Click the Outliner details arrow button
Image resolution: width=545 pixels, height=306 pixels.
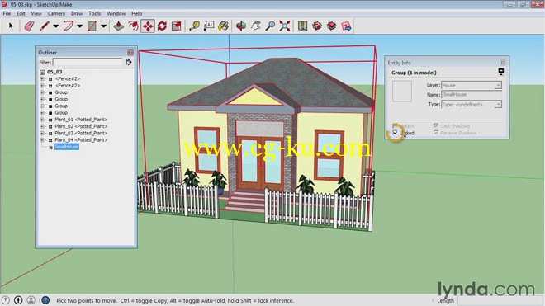coord(129,62)
